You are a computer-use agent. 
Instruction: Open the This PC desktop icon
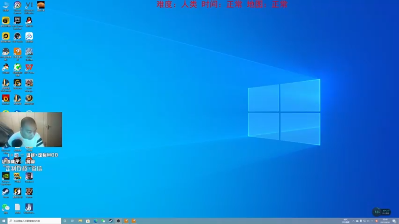pos(5,6)
